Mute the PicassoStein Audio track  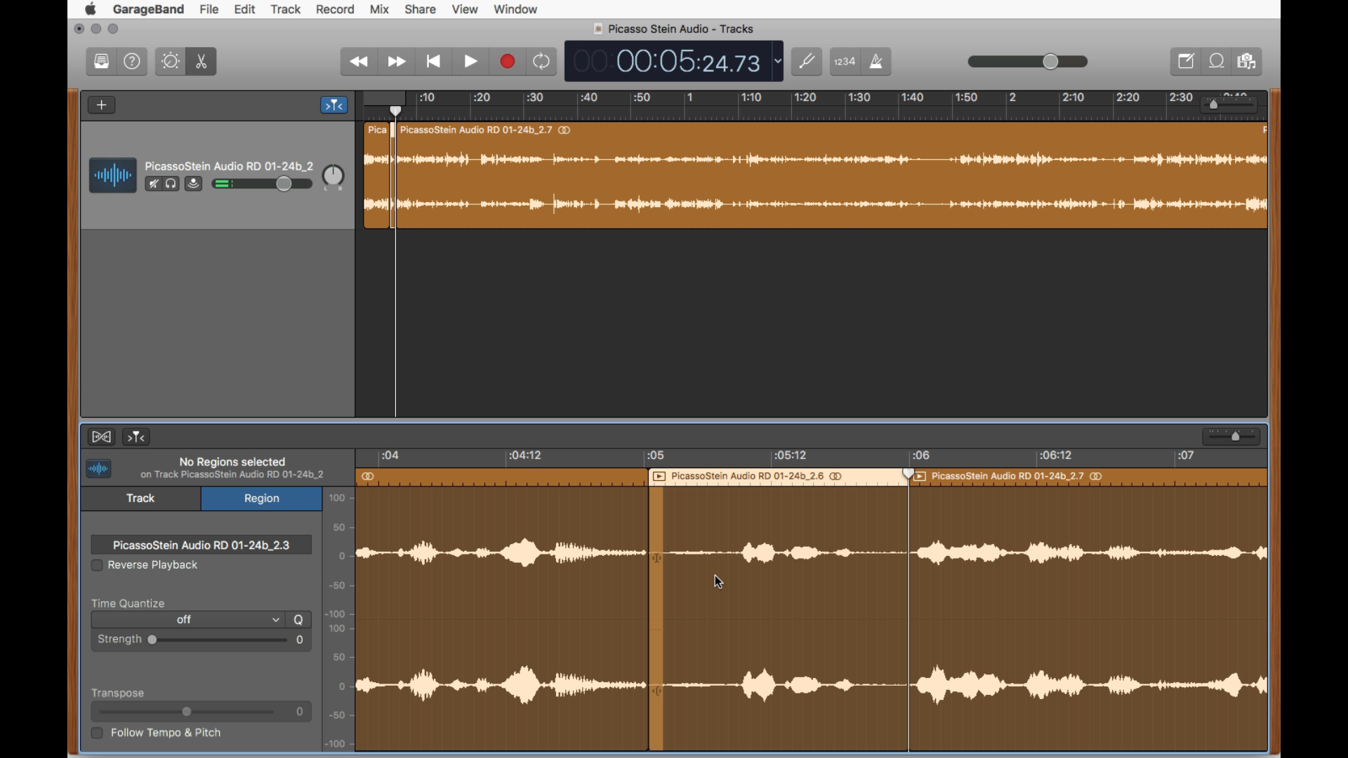coord(153,184)
